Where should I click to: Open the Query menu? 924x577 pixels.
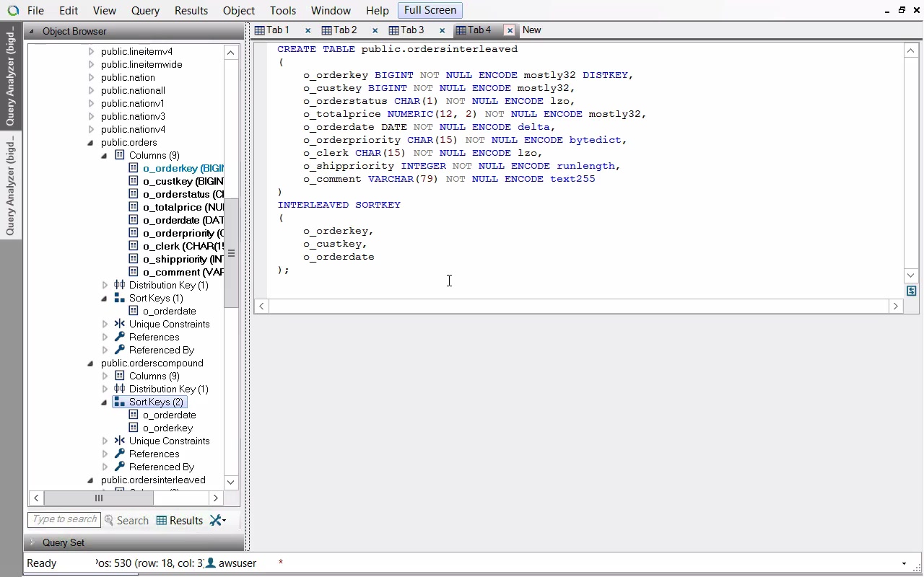145,11
